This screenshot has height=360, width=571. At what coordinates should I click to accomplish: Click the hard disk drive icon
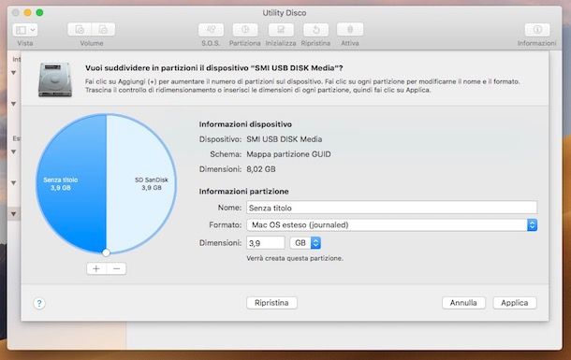55,79
